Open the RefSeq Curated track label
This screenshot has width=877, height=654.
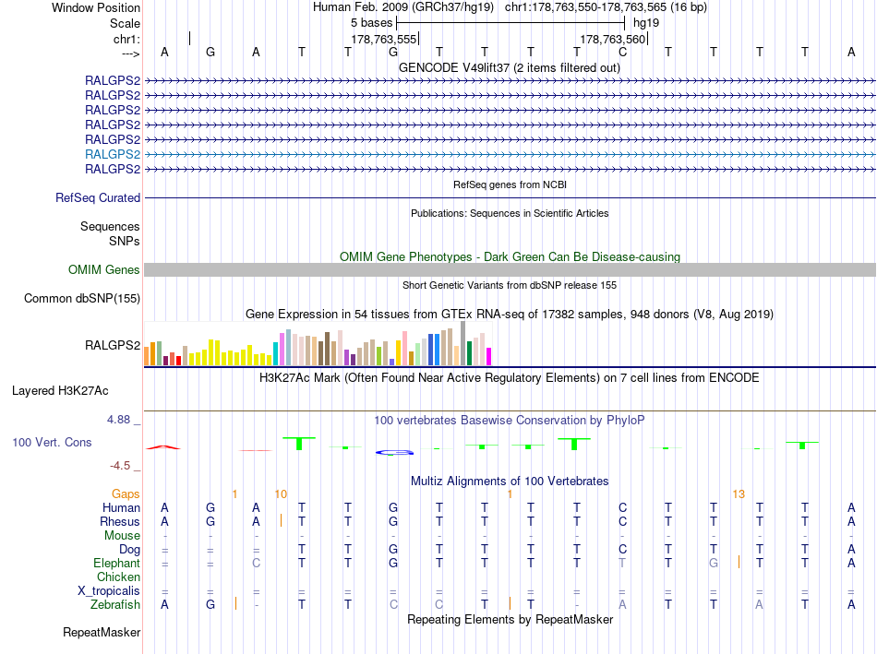click(x=98, y=198)
